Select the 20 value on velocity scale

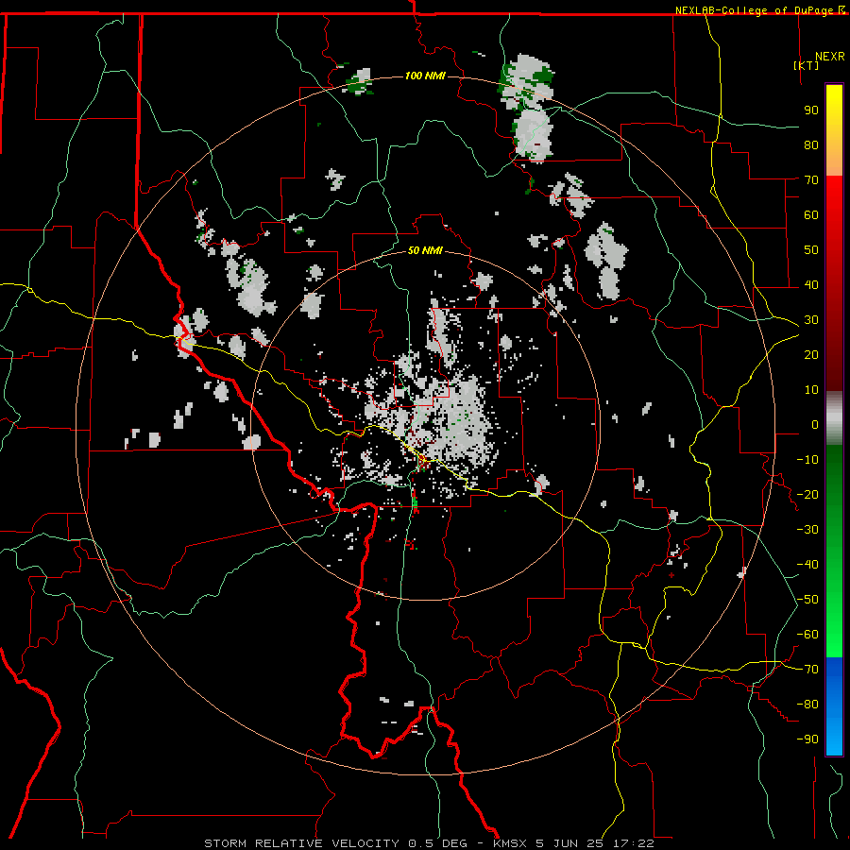tap(811, 354)
